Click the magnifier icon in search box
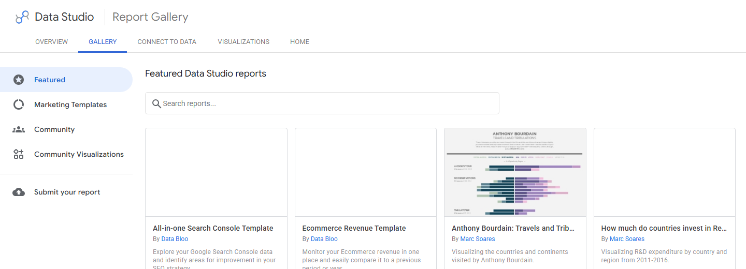This screenshot has width=746, height=269. coord(156,103)
